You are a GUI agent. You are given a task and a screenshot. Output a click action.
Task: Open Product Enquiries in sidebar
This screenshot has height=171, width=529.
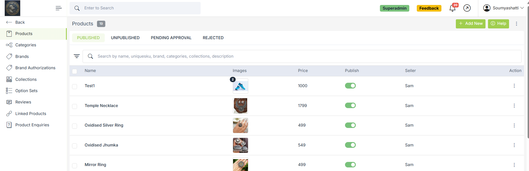[32, 125]
